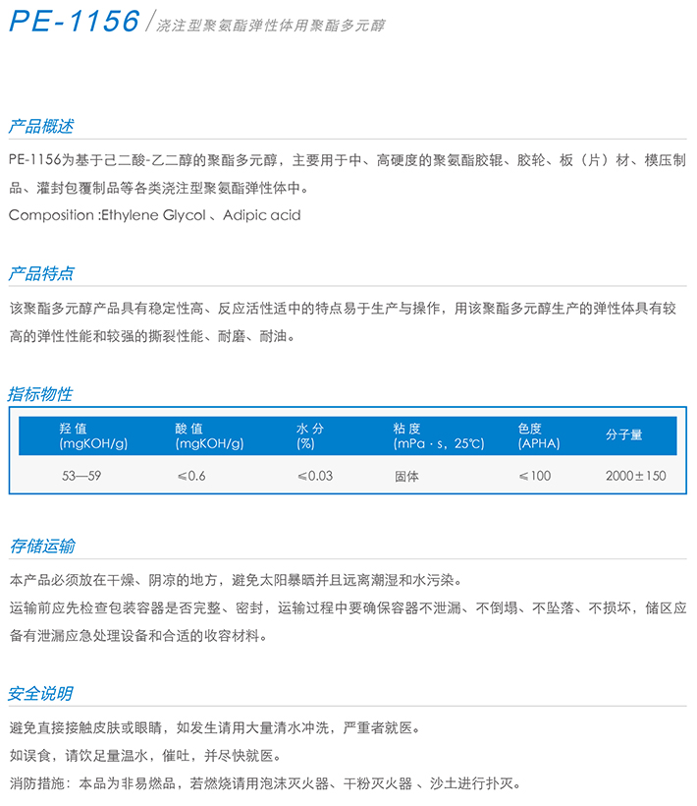Screen dimensions: 697x806
Task: Click the 消防措施 fire-fighting text line
Action: pyautogui.click(x=263, y=783)
